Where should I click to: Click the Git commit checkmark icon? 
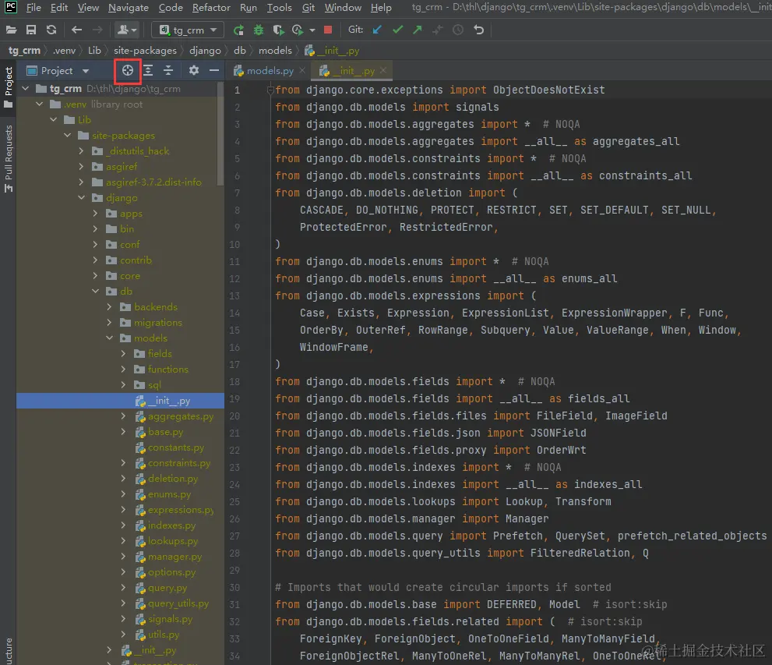tap(398, 30)
